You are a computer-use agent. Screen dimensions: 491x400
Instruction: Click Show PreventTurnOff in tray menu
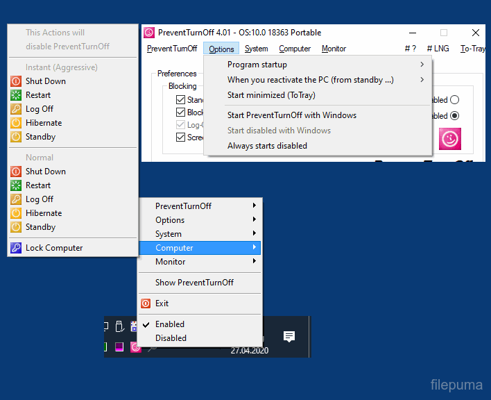[x=194, y=283]
